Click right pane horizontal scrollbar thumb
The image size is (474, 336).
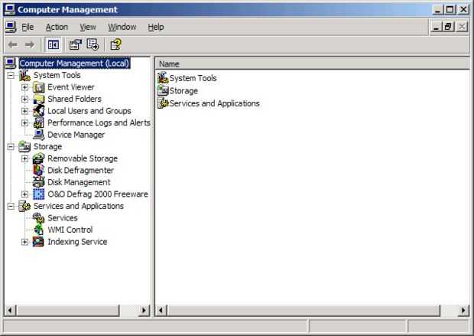click(x=304, y=310)
